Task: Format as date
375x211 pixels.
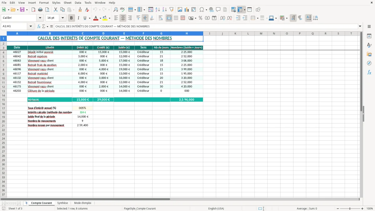Action: point(214,18)
